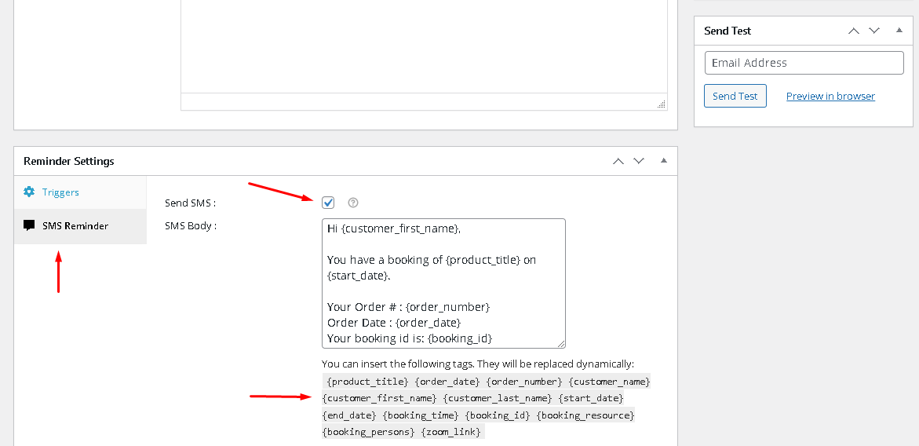Click the {product_title} tag in the tag list

367,382
